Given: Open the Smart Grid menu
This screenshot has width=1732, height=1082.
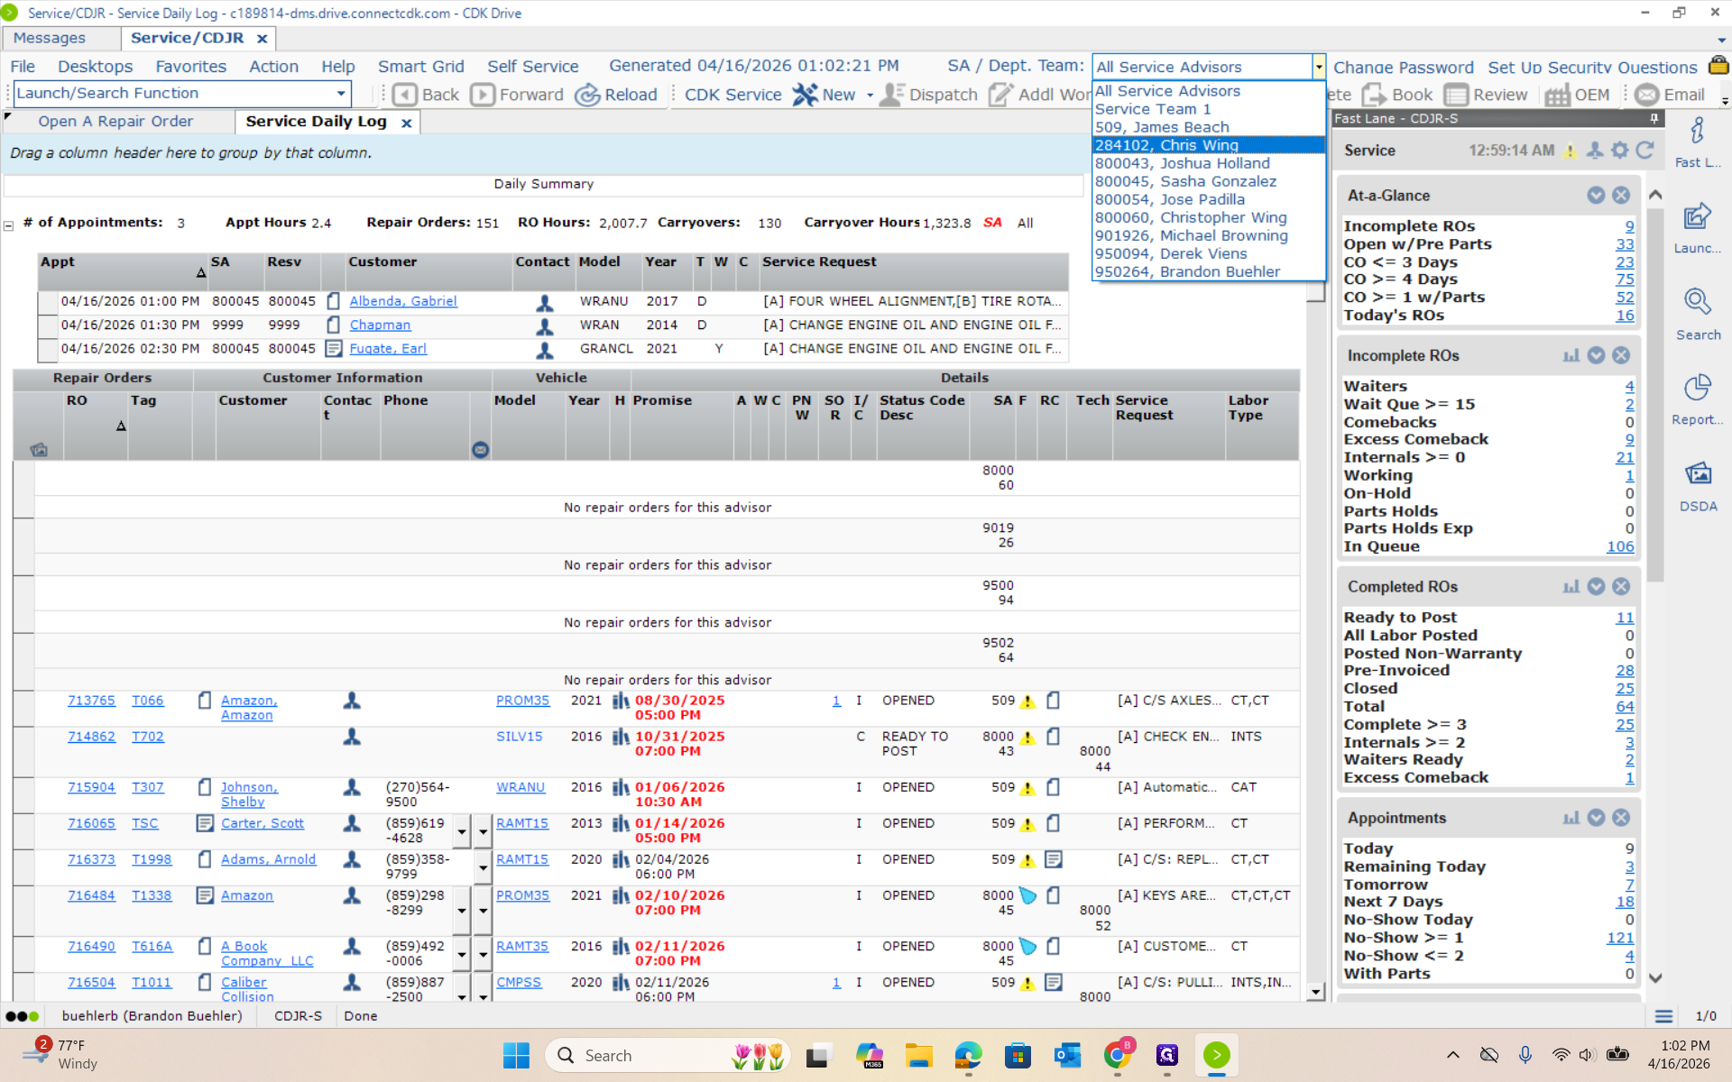Looking at the screenshot, I should 420,66.
